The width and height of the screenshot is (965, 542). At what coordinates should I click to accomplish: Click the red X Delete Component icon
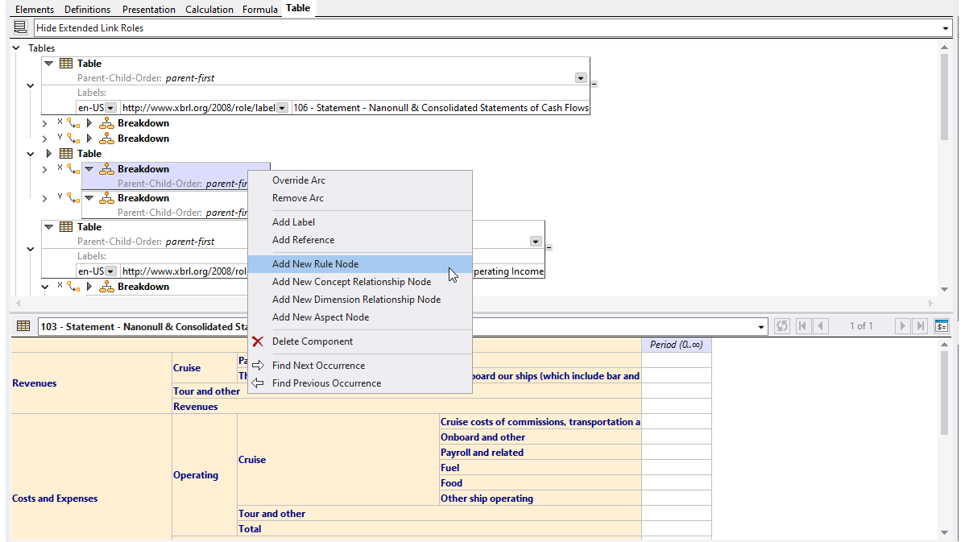point(257,341)
